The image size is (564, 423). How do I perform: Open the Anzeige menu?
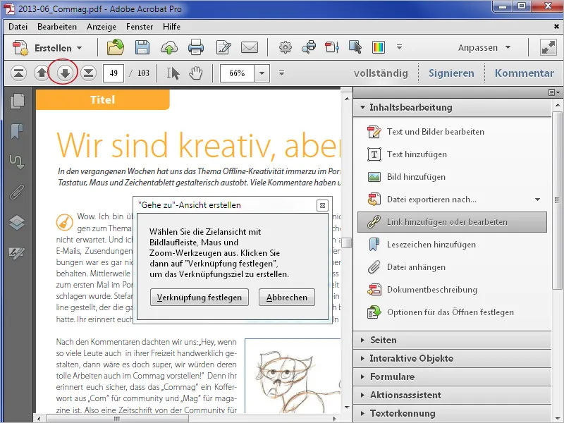(x=102, y=27)
